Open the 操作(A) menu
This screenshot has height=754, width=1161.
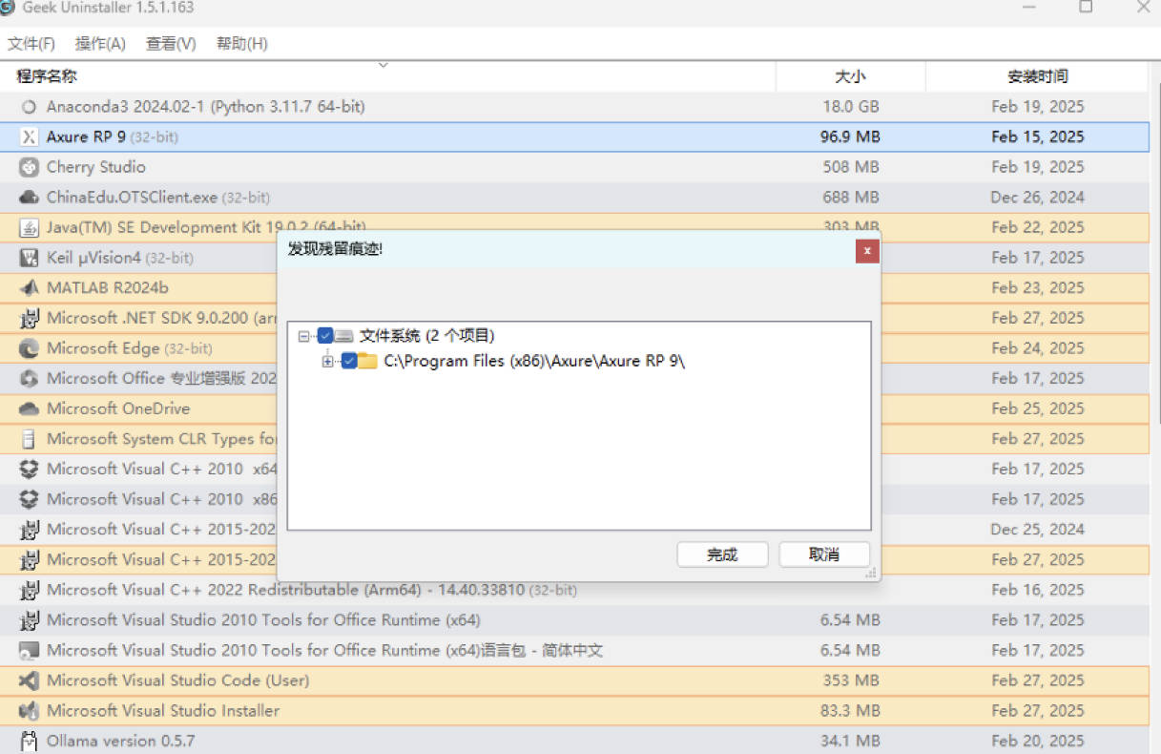[100, 44]
